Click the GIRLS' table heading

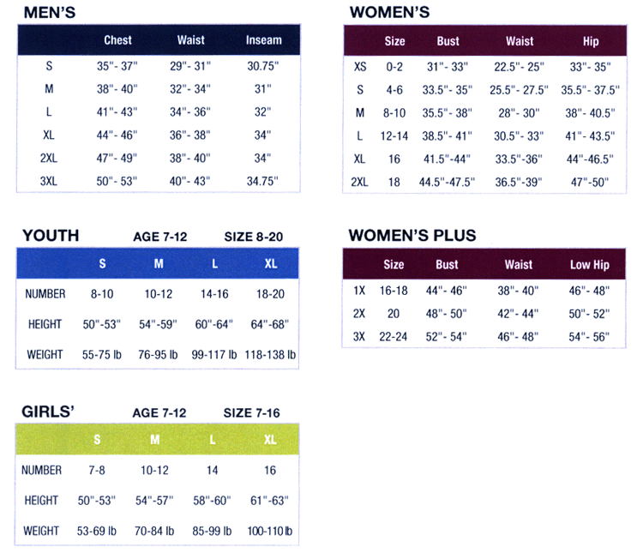48,412
